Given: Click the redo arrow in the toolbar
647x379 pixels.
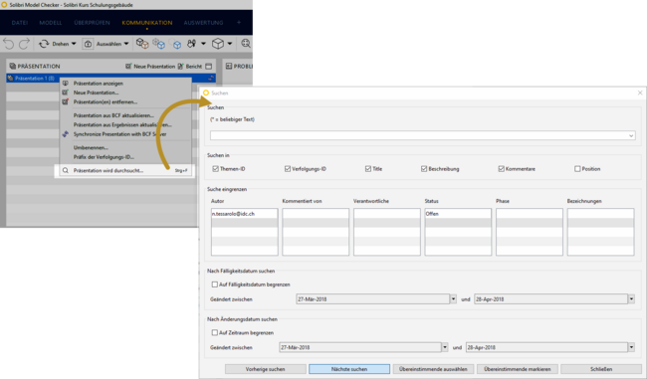Looking at the screenshot, I should [24, 44].
